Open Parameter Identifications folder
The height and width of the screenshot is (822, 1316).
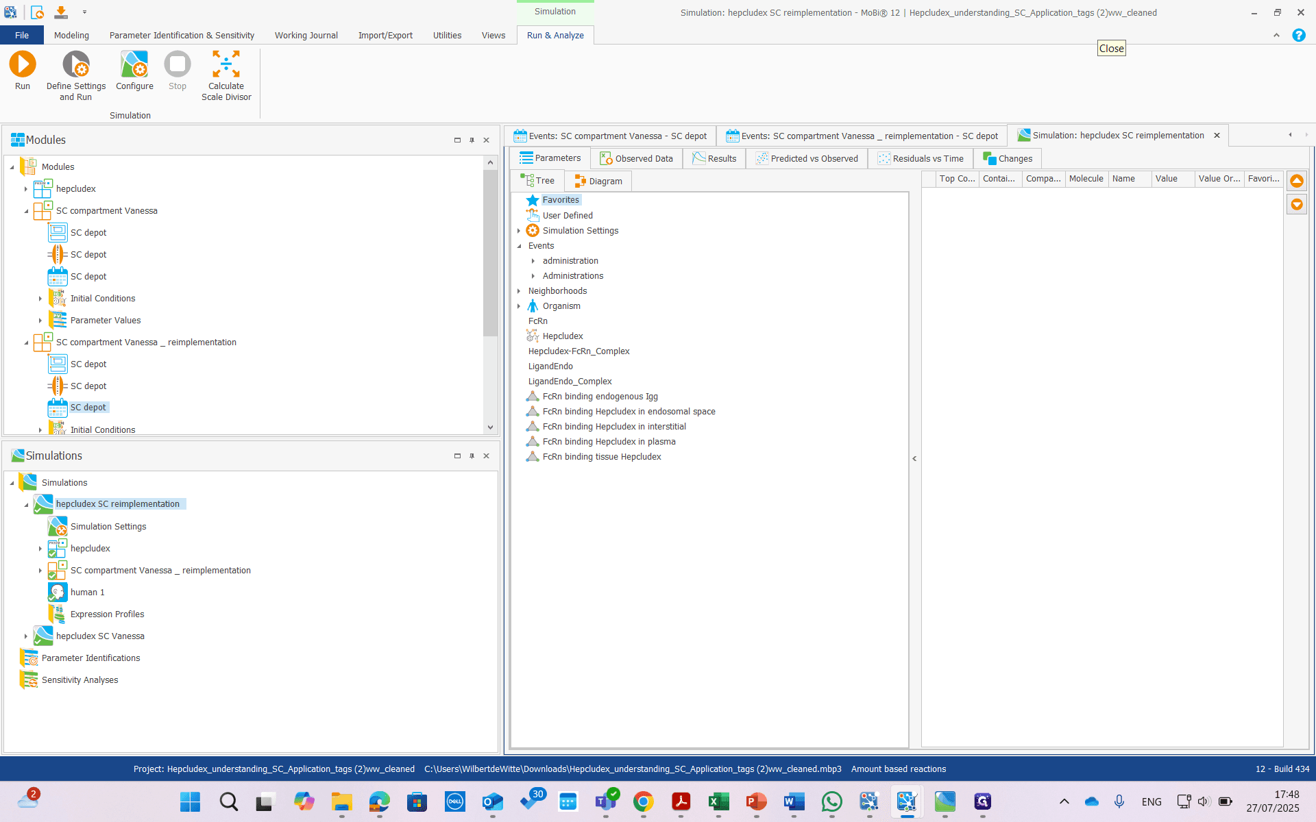click(x=90, y=658)
